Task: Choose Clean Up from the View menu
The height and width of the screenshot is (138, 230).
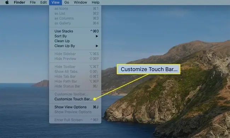Action: pyautogui.click(x=75, y=41)
